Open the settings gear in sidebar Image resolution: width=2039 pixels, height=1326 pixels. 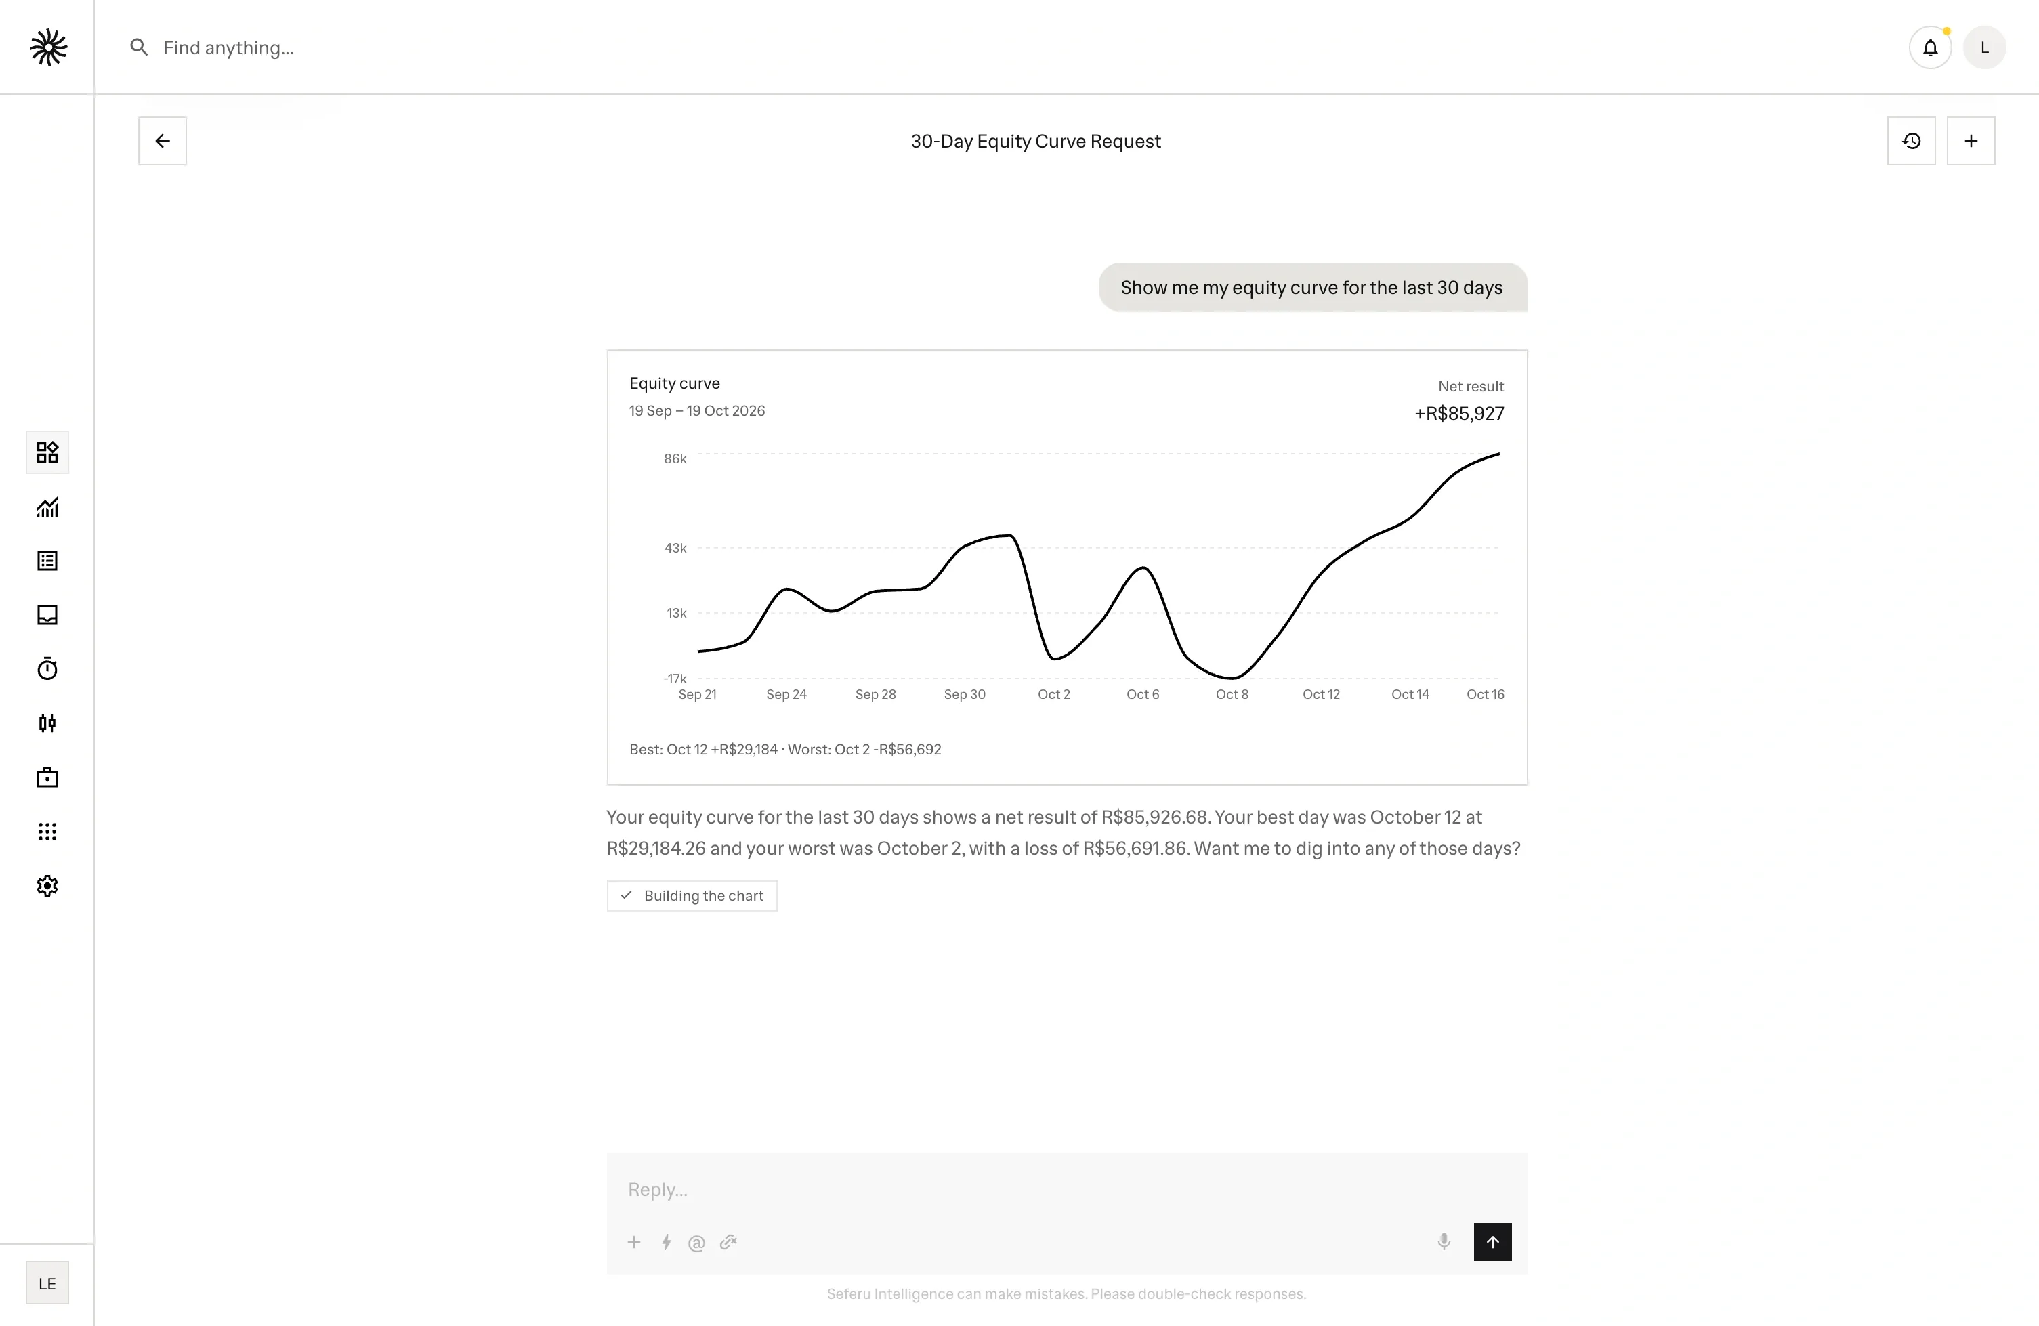pyautogui.click(x=47, y=886)
